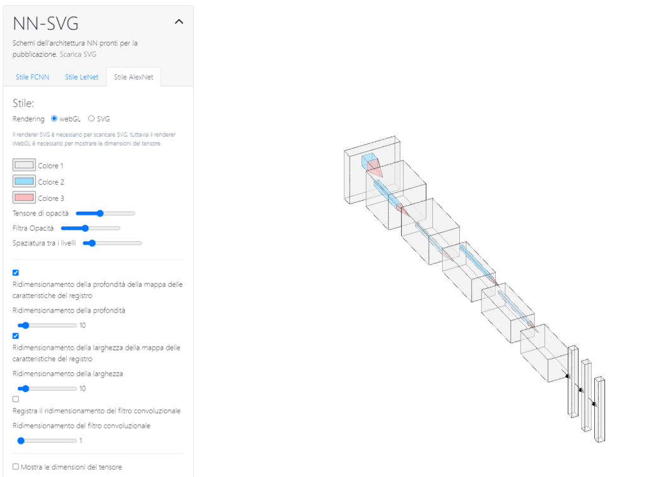Select the Stile AlexNet tab

click(133, 78)
